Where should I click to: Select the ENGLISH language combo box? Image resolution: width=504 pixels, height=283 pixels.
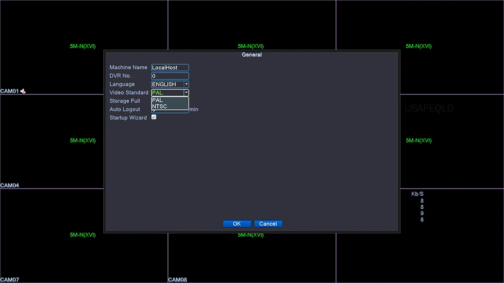point(167,84)
